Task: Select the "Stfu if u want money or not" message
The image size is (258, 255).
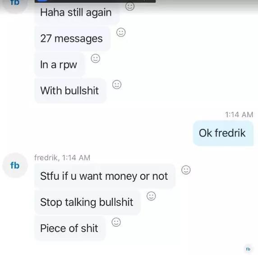Action: [x=105, y=176]
